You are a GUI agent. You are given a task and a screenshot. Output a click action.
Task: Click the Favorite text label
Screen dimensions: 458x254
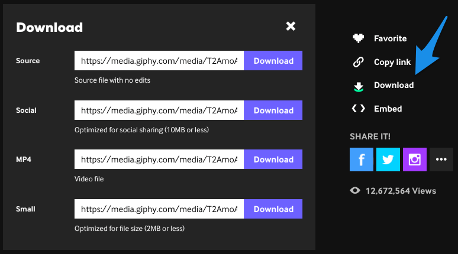click(390, 38)
